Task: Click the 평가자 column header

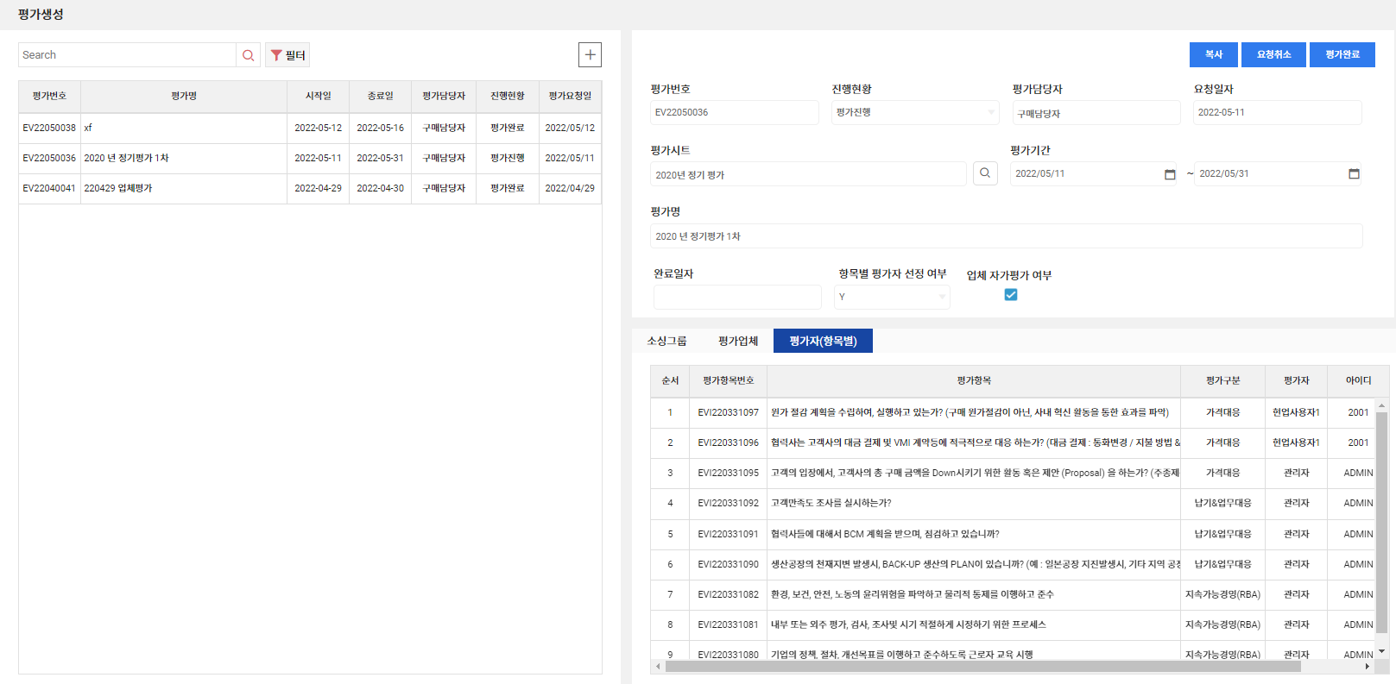Action: pos(1296,380)
